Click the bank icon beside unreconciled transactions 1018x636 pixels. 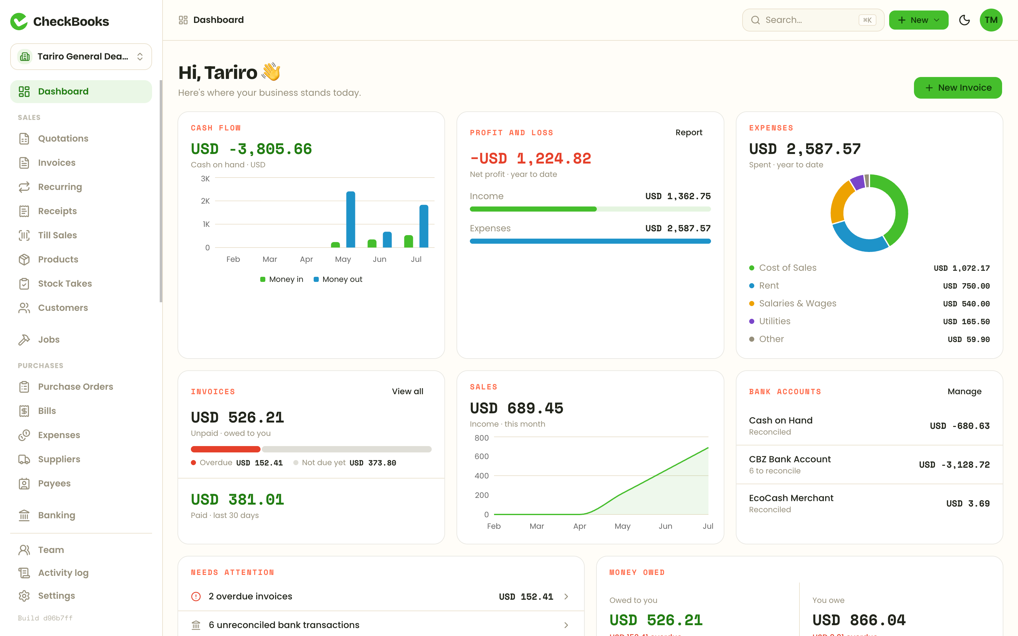(196, 625)
